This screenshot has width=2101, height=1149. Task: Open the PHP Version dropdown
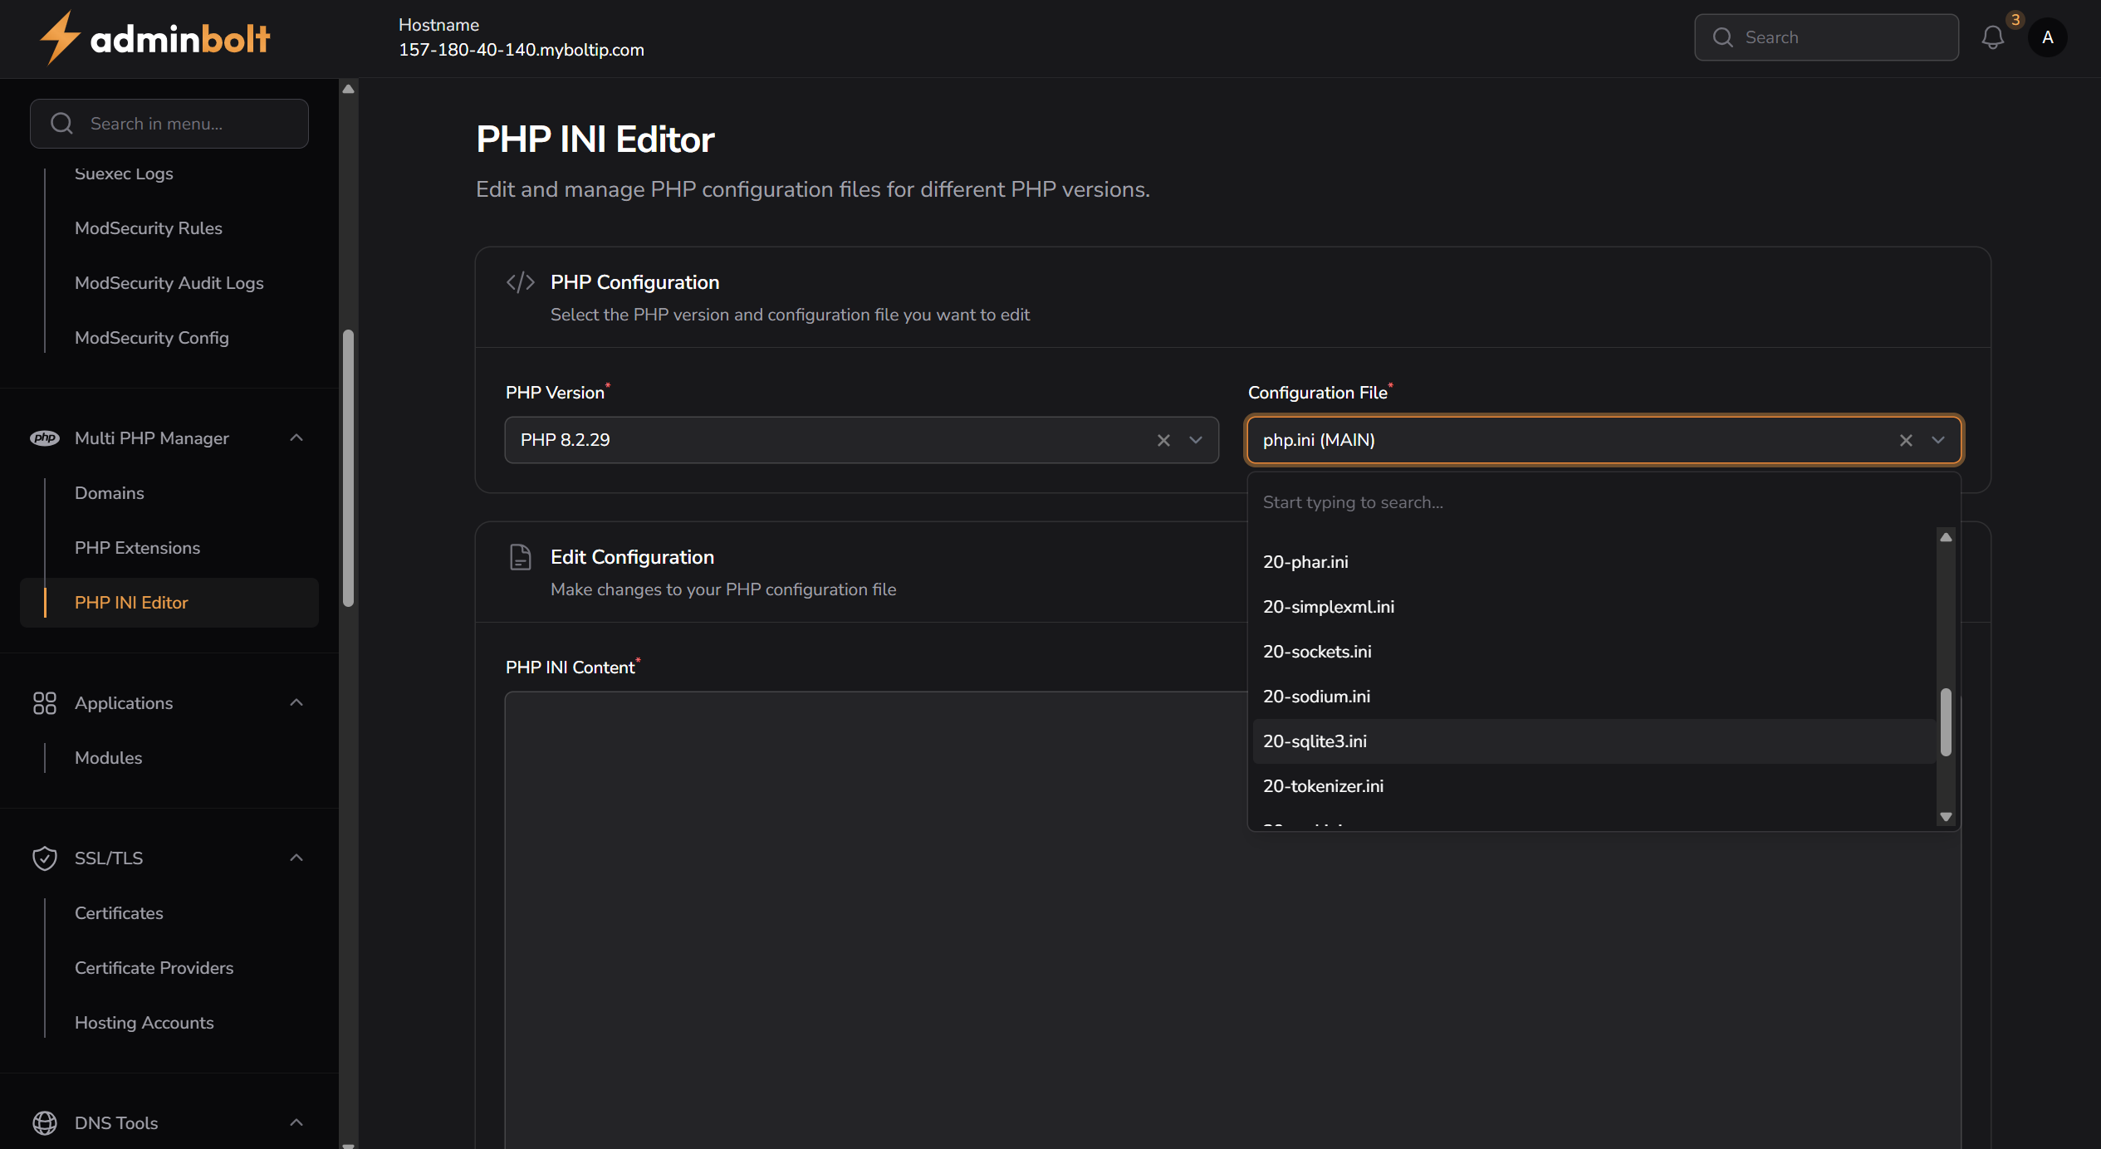click(x=1195, y=440)
